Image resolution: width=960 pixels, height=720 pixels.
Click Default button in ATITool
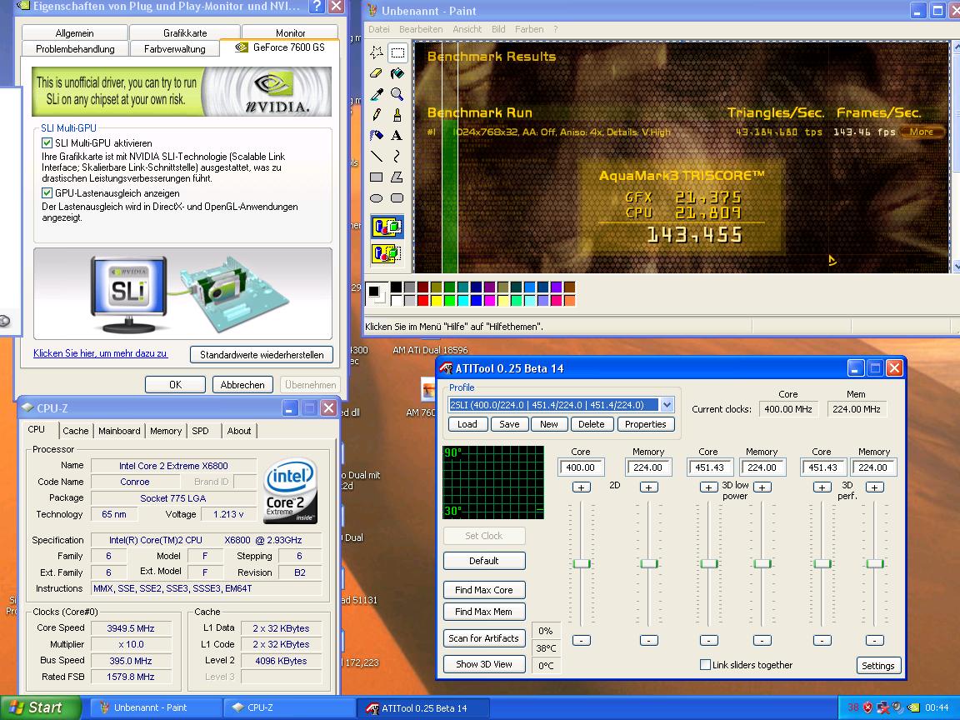coord(483,561)
